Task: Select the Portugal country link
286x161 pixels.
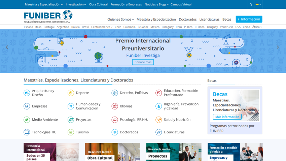Action: point(49,27)
